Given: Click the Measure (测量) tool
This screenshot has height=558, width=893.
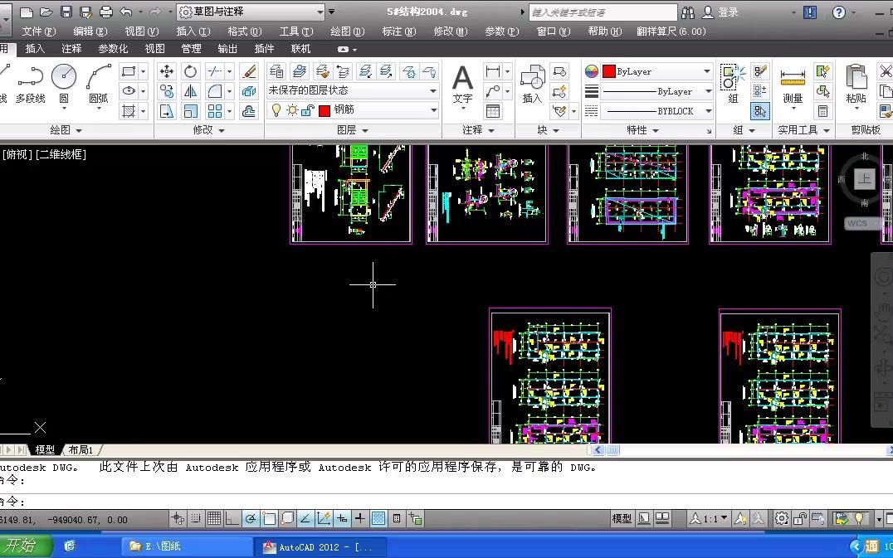Looking at the screenshot, I should (793, 85).
